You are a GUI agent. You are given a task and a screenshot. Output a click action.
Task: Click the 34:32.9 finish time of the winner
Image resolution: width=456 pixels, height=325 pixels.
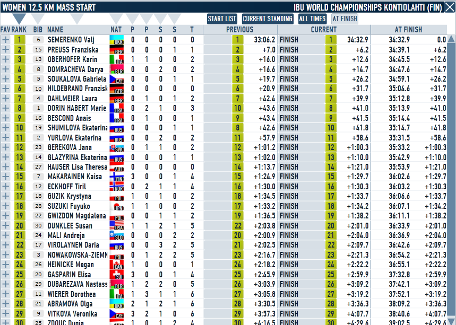click(399, 40)
